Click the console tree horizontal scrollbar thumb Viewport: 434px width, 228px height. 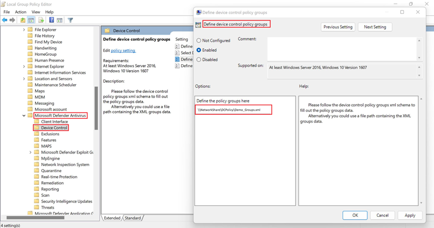35,218
